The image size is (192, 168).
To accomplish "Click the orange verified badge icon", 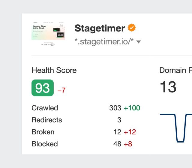I will (x=132, y=28).
